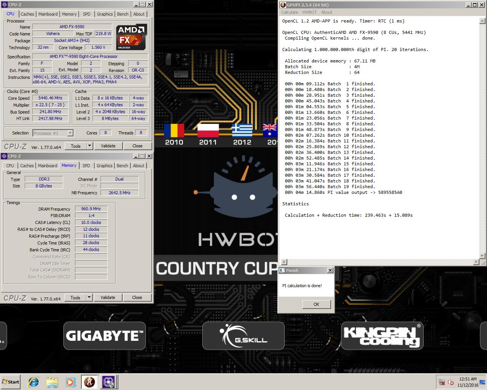Launch Internet Explorer from taskbar

[33, 382]
